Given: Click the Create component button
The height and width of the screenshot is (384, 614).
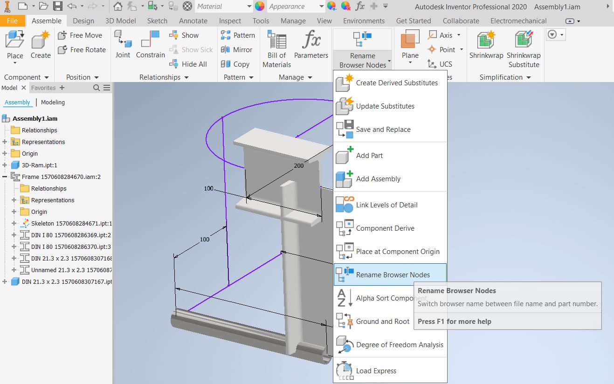Looking at the screenshot, I should point(40,44).
